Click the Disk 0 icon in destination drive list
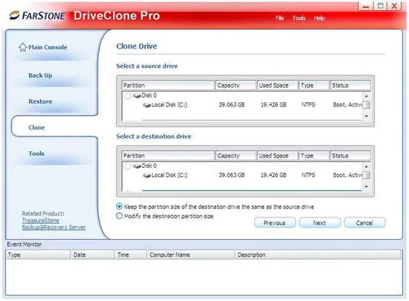Image resolution: width=409 pixels, height=301 pixels. coord(137,166)
